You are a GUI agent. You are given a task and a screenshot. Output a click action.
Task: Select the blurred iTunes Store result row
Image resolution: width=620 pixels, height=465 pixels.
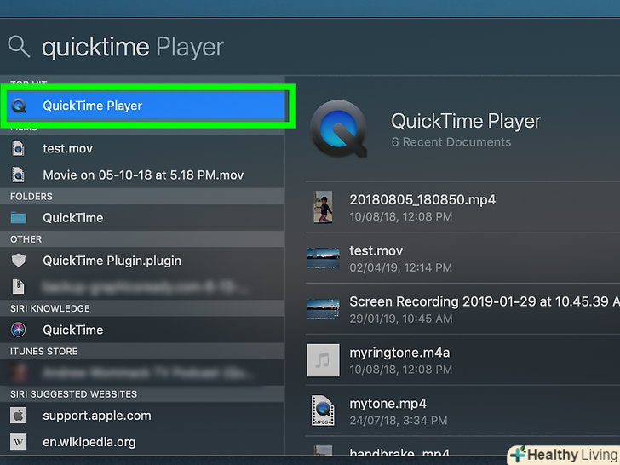142,372
